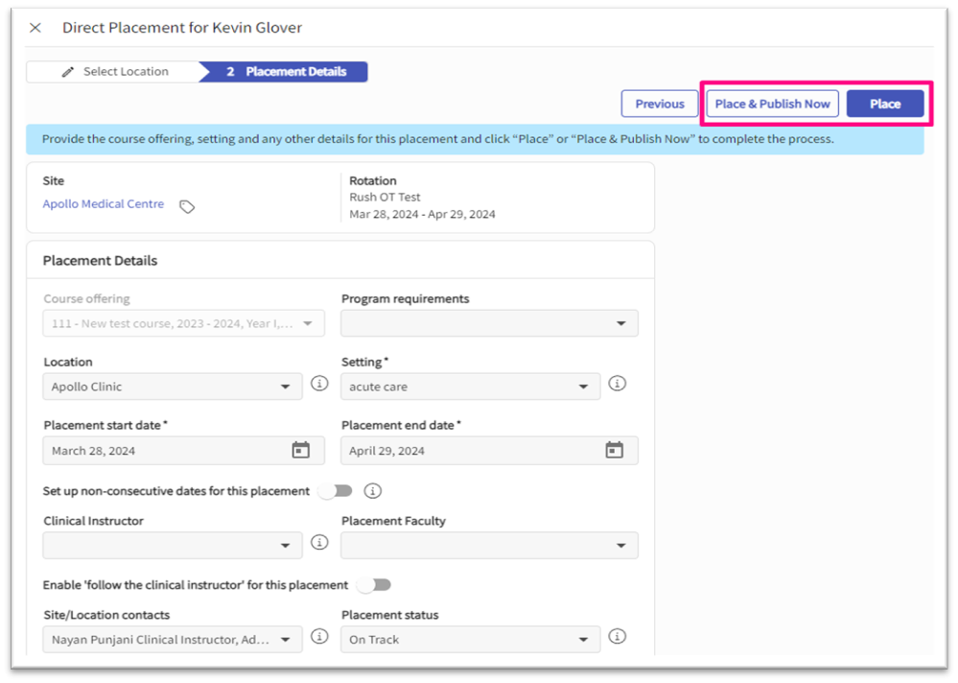Select the Placement Details step tab
The height and width of the screenshot is (683, 958).
click(287, 72)
